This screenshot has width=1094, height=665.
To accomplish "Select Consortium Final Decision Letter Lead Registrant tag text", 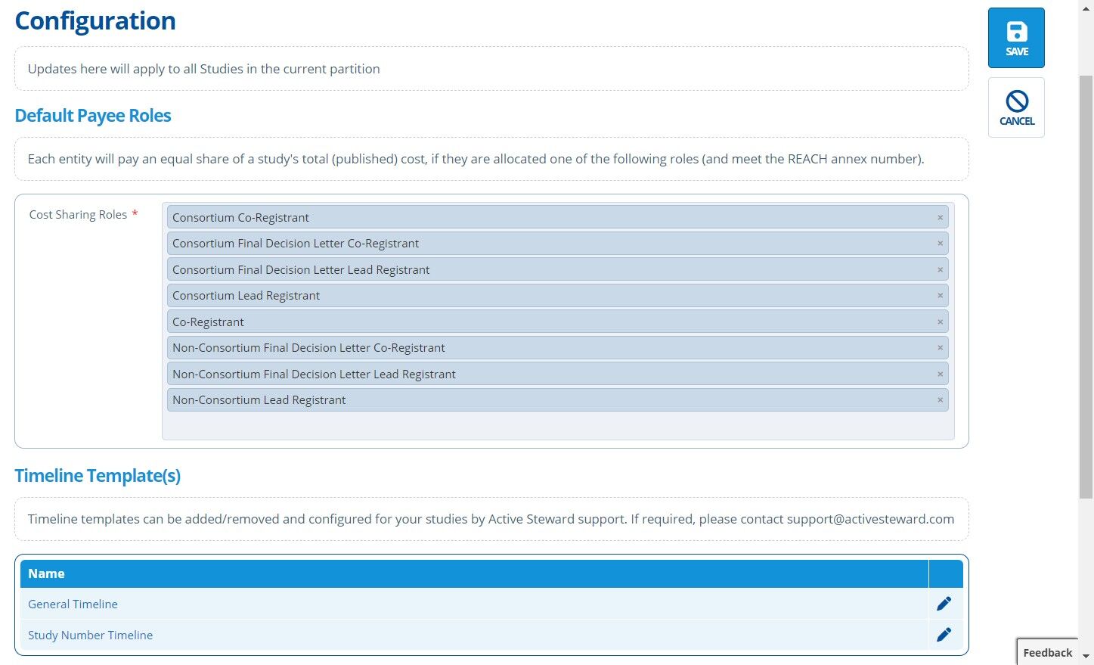I will click(x=301, y=270).
